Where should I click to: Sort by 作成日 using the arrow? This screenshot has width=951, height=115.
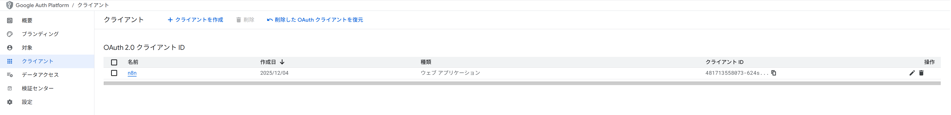click(x=282, y=62)
